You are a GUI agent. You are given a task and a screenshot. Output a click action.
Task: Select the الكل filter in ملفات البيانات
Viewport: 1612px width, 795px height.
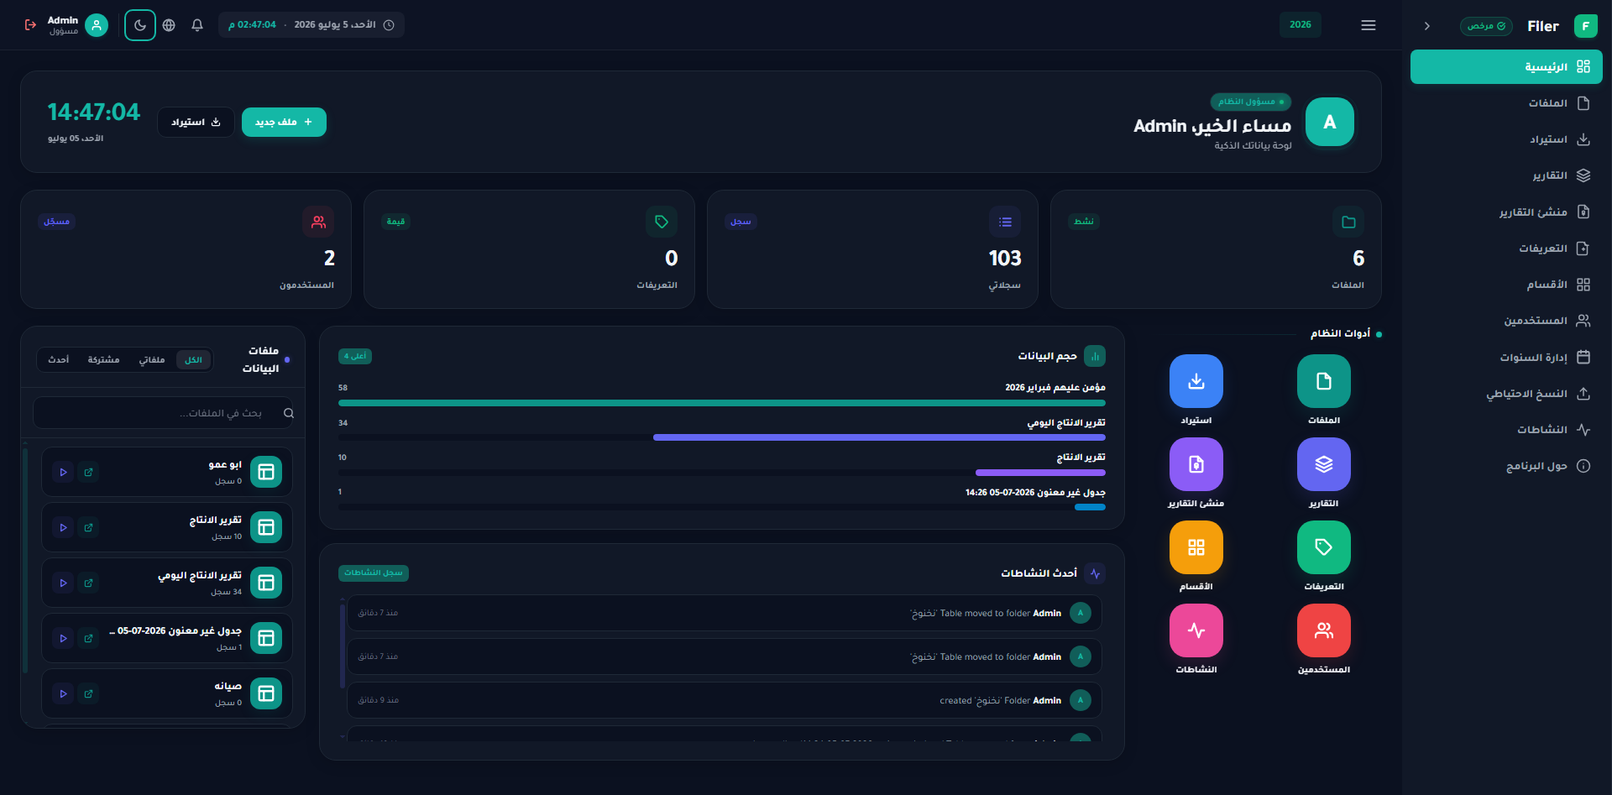[193, 360]
